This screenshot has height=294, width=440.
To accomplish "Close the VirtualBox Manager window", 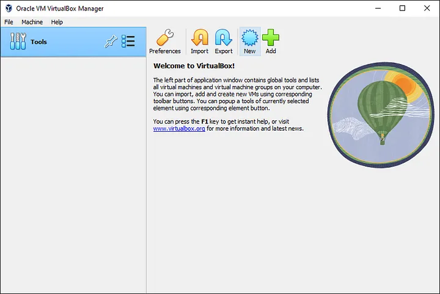I will pyautogui.click(x=427, y=8).
